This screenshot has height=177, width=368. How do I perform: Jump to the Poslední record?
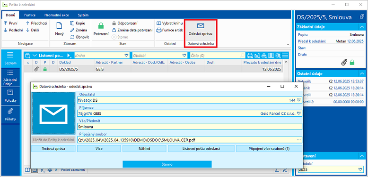click(x=13, y=30)
